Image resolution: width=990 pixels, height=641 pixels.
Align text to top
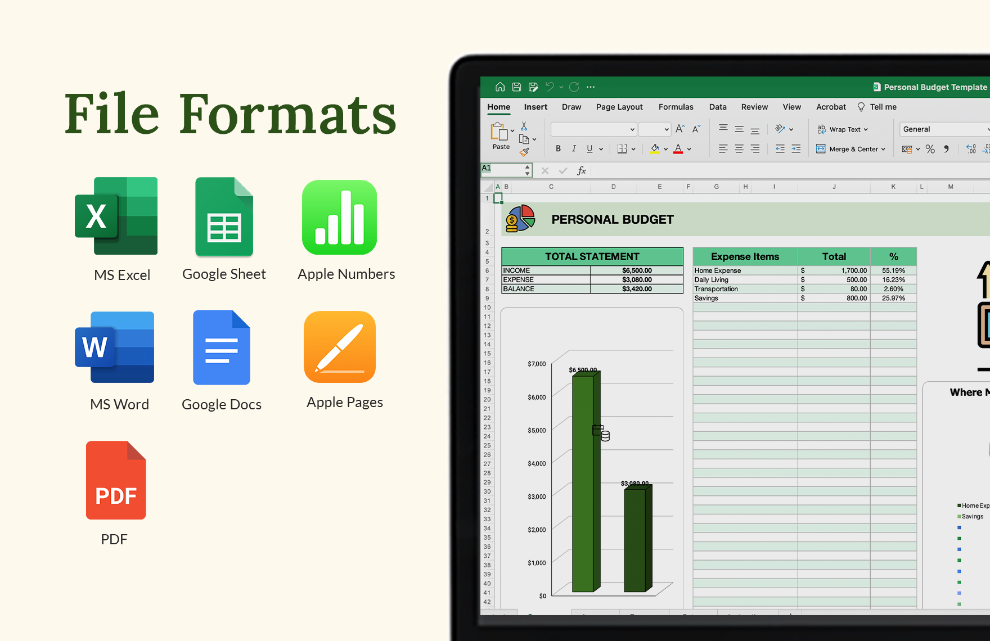723,129
